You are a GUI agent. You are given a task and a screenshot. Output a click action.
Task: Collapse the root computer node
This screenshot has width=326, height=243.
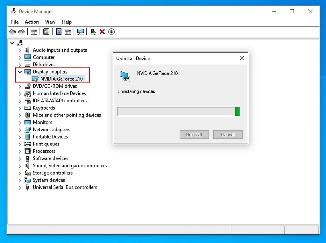coord(12,43)
